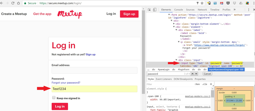Screen dimensions: 255x111
Task: Open the Network tab
Action: pos(202,10)
